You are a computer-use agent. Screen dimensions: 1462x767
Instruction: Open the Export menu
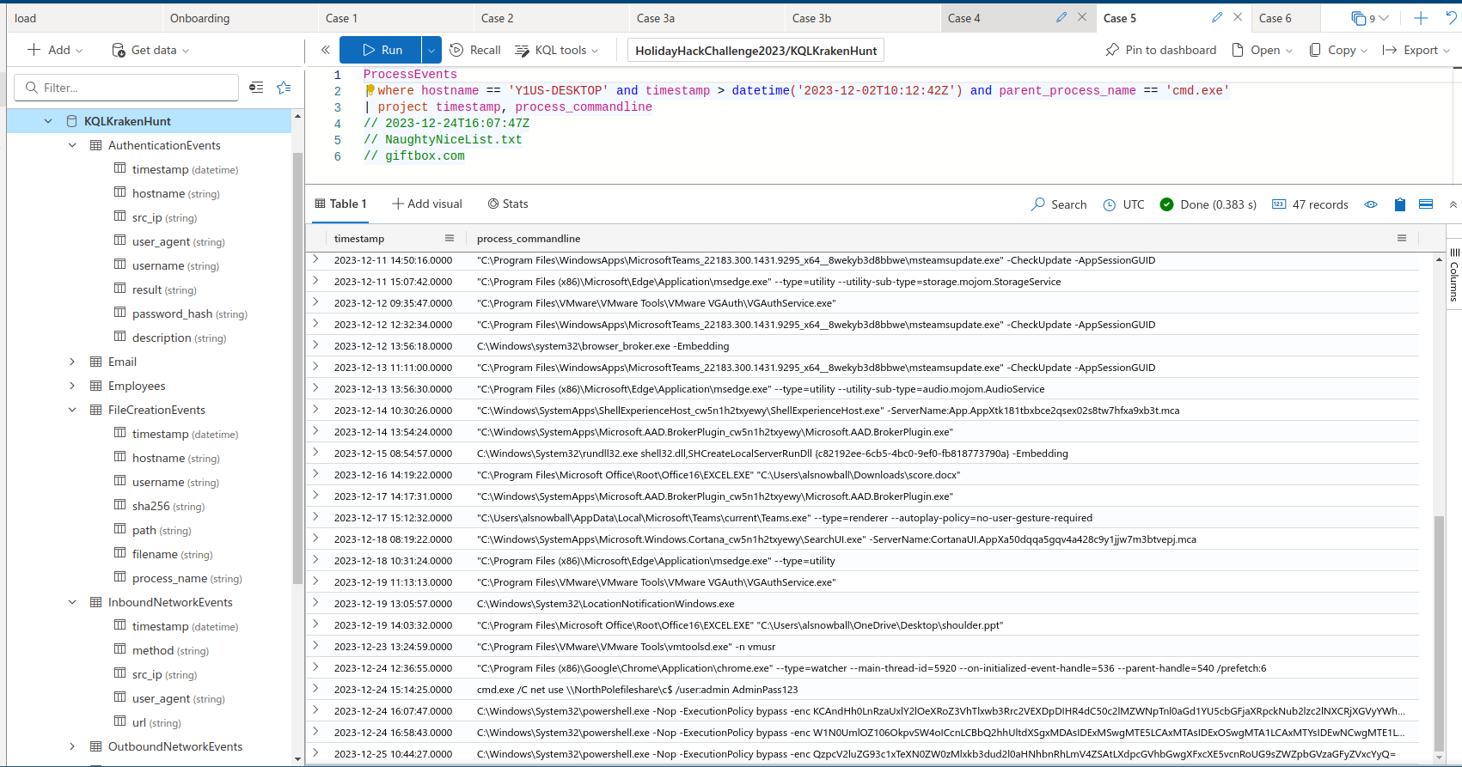coord(1416,50)
